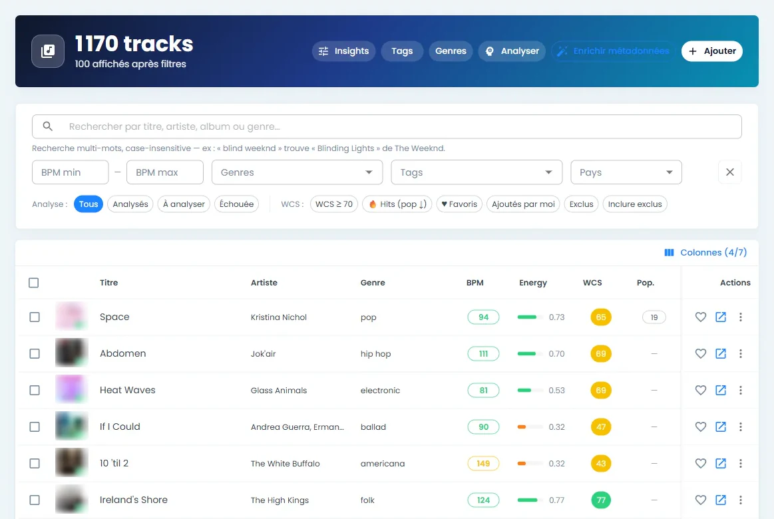
Task: Open the Tags filter dropdown
Action: (x=477, y=172)
